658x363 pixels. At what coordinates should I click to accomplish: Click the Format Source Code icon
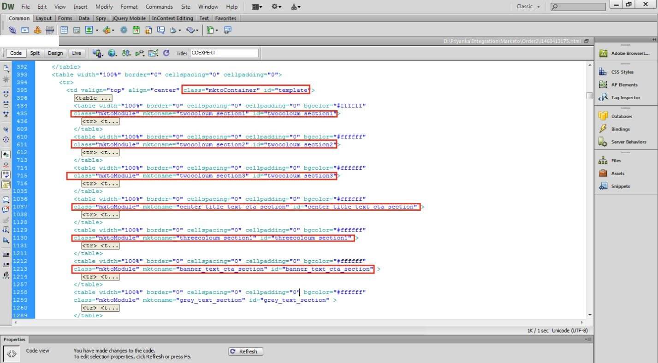point(6,275)
